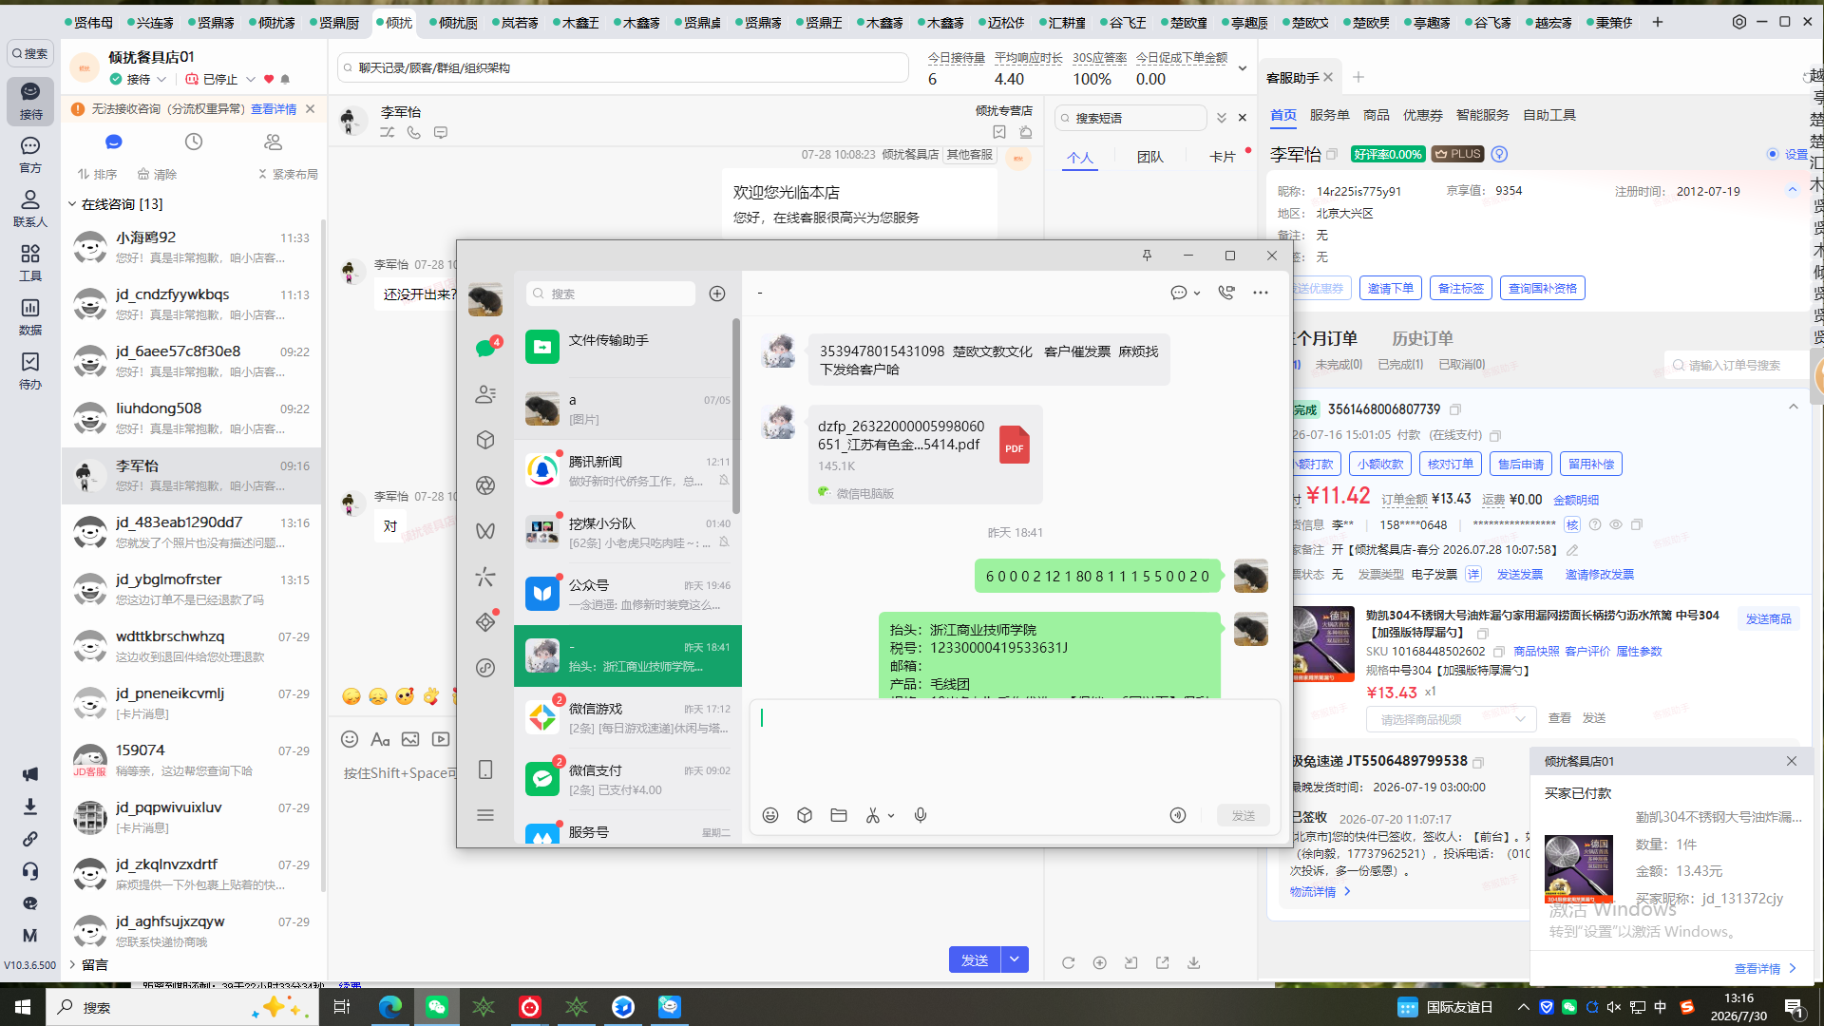Expand the 留言 group
The height and width of the screenshot is (1026, 1824).
pyautogui.click(x=72, y=965)
